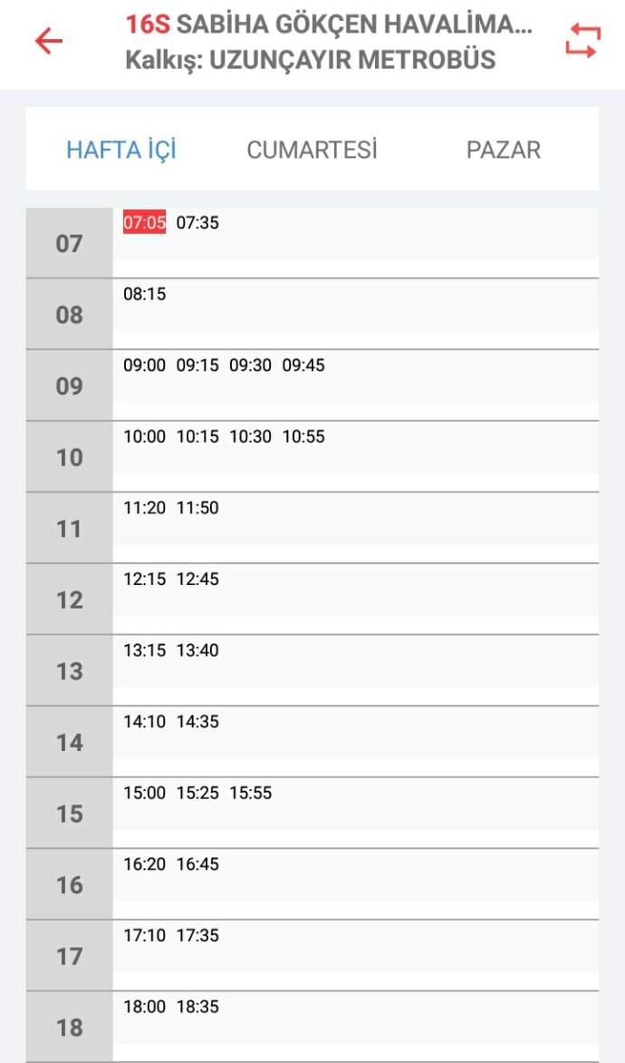Select the 07:35 departure time
This screenshot has width=625, height=1063.
click(197, 222)
